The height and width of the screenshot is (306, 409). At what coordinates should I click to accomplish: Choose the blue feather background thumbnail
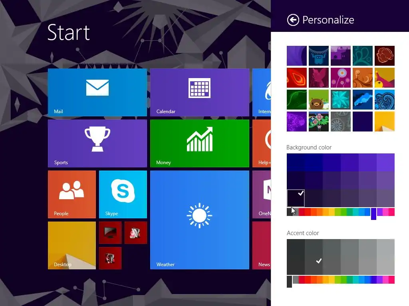[363, 100]
